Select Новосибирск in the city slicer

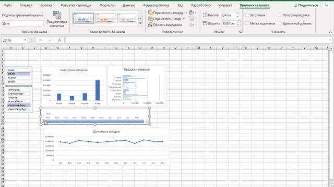click(18, 101)
